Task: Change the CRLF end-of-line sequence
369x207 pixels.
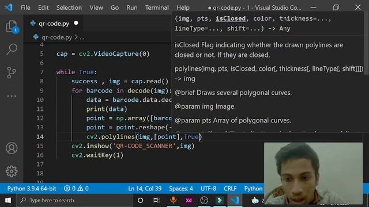Action: point(230,189)
